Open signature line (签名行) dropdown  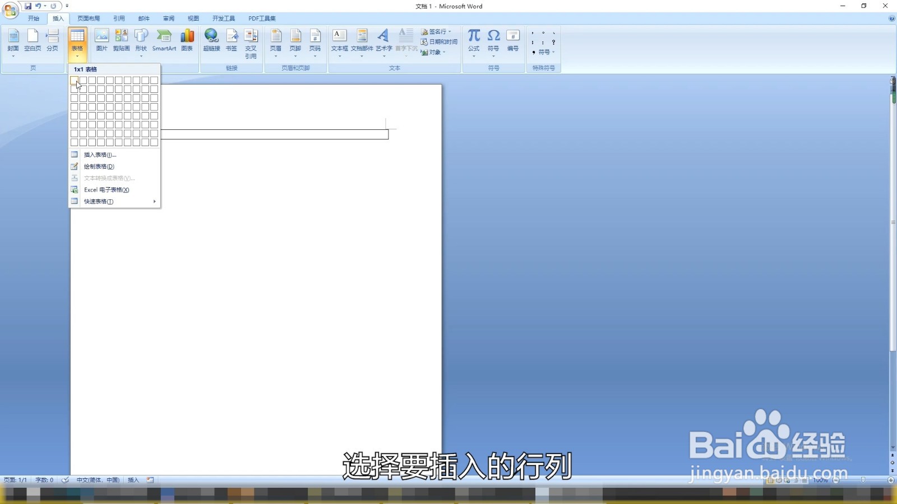pyautogui.click(x=436, y=32)
